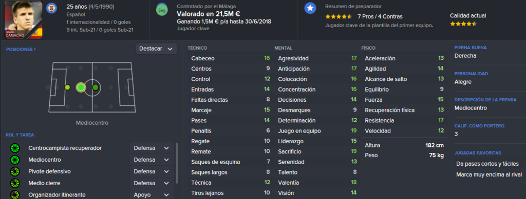
Task: Select the Organizador itinerante role rating icon
Action: [x=15, y=195]
